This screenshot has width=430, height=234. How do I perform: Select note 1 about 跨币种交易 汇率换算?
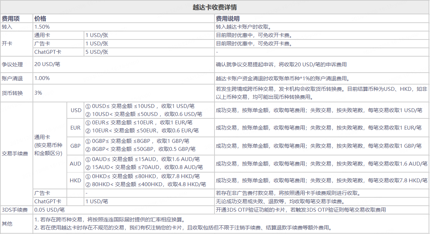coord(109,220)
